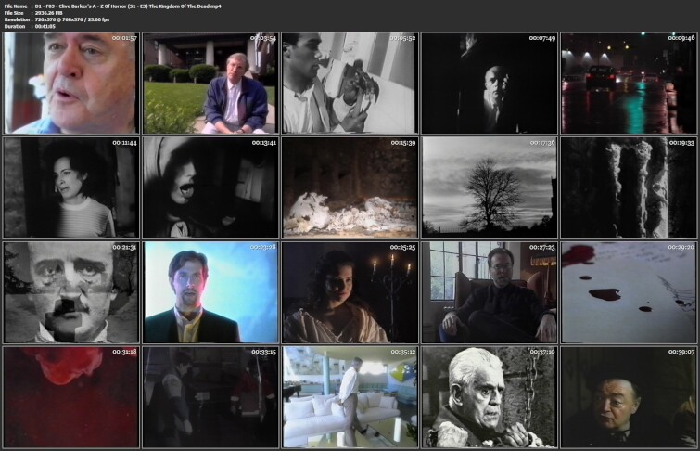Pick the frame stamped 00:07:49
The height and width of the screenshot is (451, 700).
coord(490,84)
